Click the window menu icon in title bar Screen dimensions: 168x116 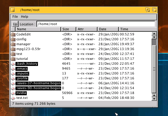coord(13,10)
